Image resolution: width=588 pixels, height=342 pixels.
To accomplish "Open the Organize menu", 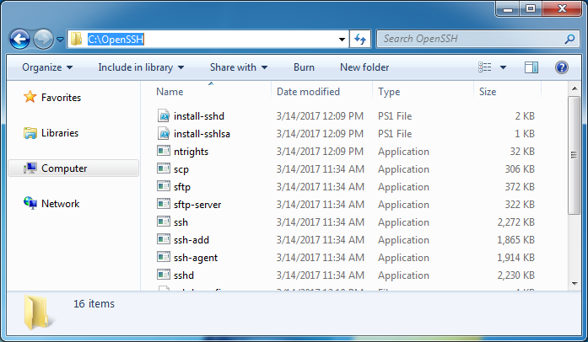I will point(47,67).
